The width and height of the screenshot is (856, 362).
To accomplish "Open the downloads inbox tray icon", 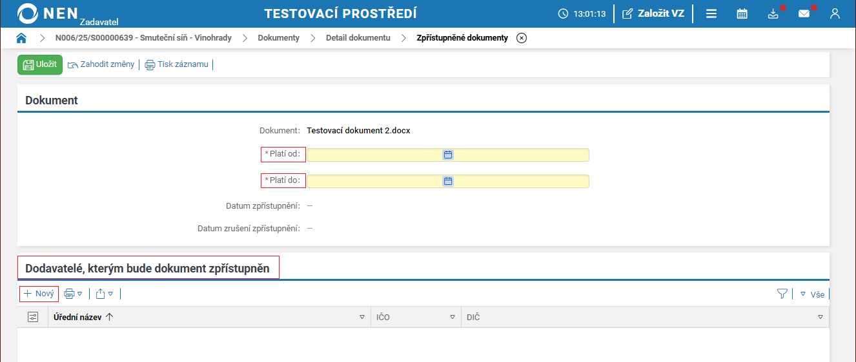I will (x=773, y=14).
